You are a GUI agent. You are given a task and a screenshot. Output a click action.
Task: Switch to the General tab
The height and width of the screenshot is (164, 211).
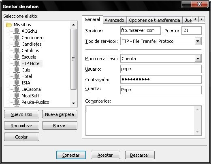(92, 20)
